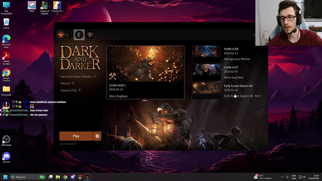The image size is (322, 181).
Task: Select the League of Legends desktop shortcut
Action: tap(45, 8)
